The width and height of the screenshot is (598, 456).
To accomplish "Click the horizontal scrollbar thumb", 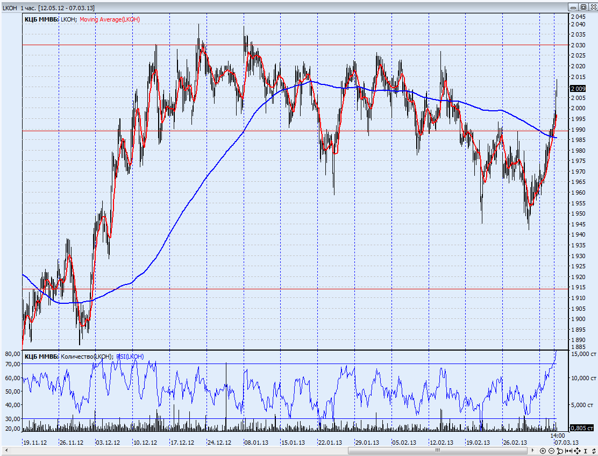I will 437,451.
